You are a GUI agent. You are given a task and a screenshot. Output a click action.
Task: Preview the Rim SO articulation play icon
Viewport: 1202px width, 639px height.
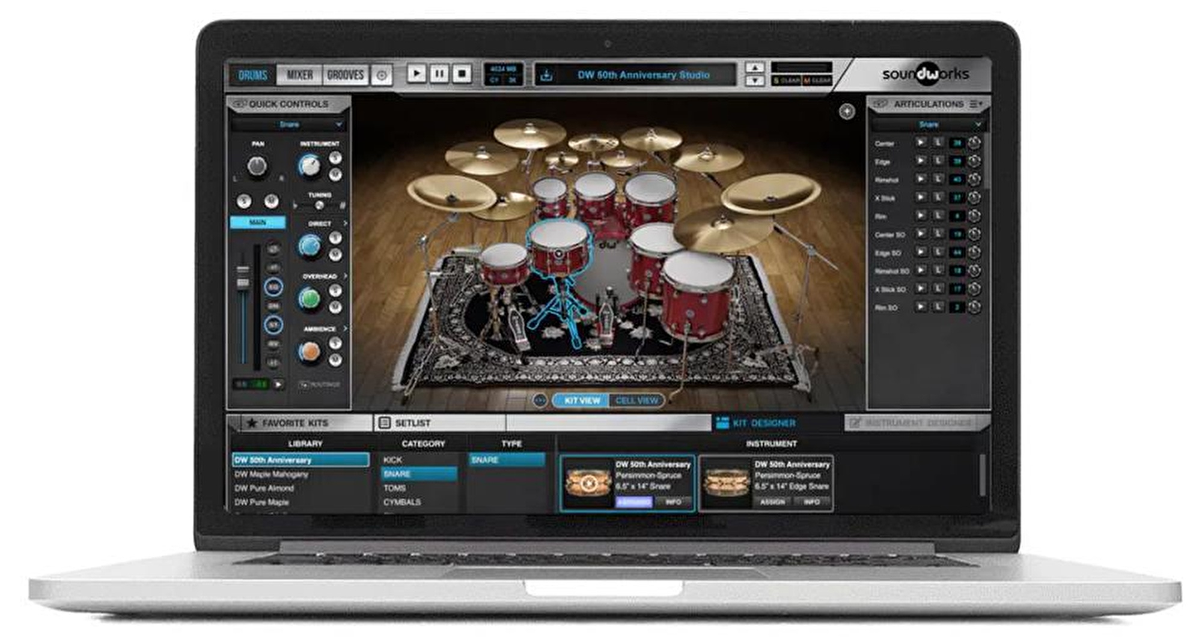pos(920,306)
